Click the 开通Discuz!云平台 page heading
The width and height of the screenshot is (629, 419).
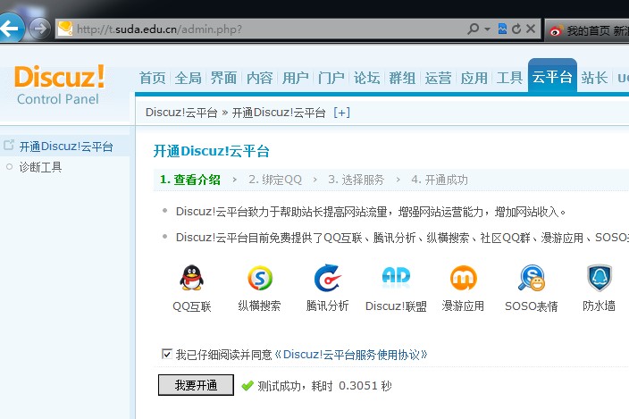coord(212,151)
